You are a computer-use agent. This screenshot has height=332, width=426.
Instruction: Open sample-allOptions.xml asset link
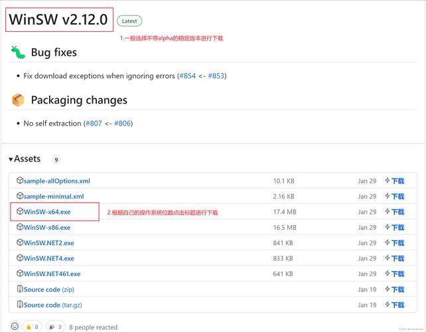click(x=57, y=181)
